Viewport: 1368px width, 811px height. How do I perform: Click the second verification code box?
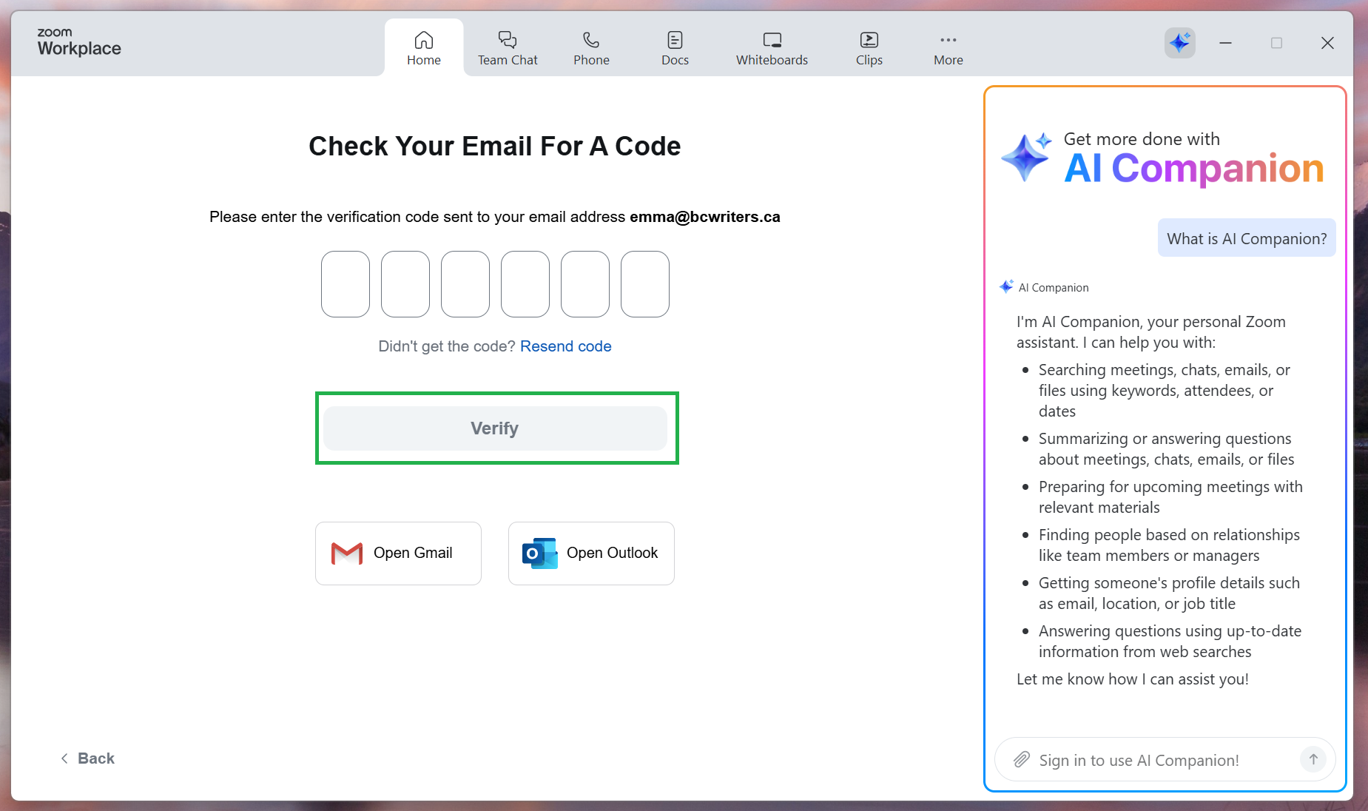pos(405,284)
